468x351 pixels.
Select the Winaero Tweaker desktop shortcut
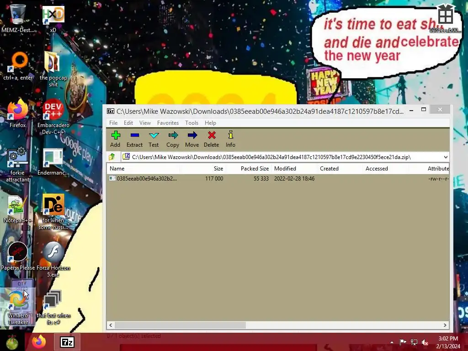tap(18, 307)
